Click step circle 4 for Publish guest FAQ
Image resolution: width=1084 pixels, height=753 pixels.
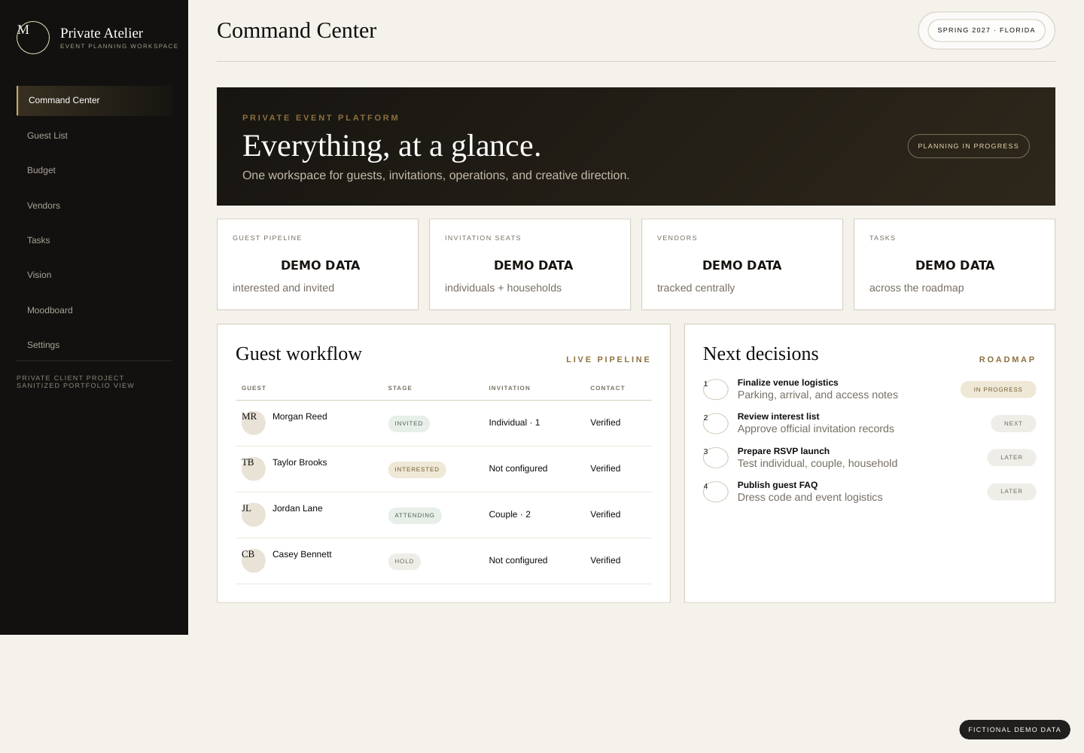(716, 492)
